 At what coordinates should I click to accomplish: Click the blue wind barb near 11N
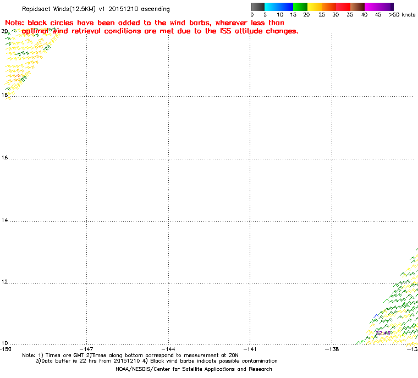pyautogui.click(x=376, y=316)
